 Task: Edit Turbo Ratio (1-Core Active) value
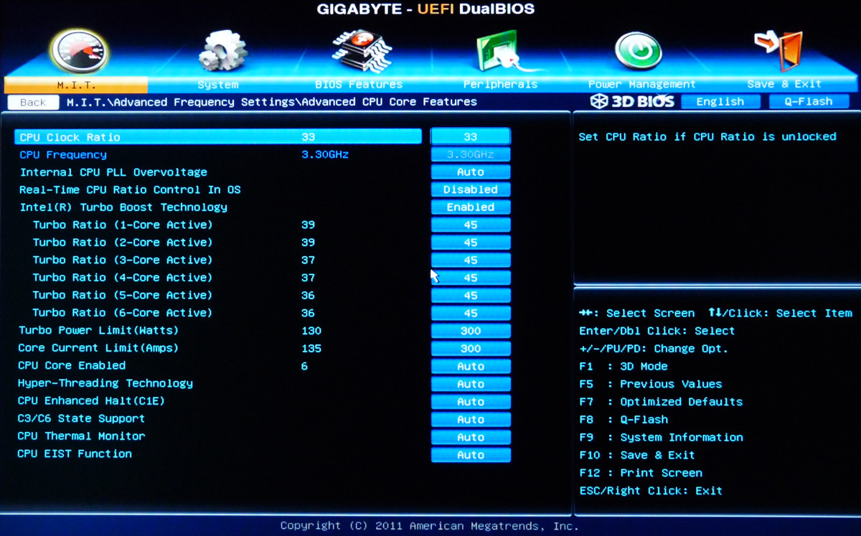471,225
